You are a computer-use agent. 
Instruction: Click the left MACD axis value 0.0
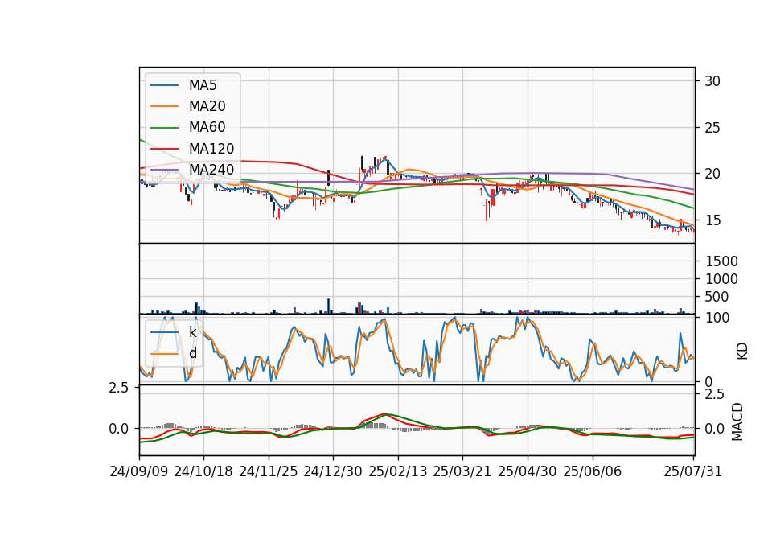[119, 429]
